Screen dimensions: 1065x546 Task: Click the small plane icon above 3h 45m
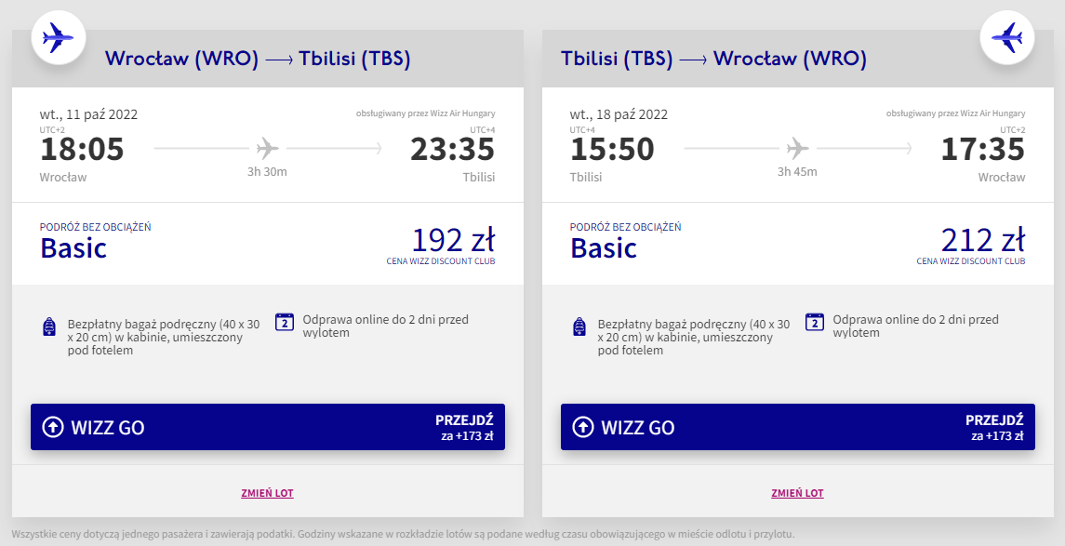[x=797, y=148]
